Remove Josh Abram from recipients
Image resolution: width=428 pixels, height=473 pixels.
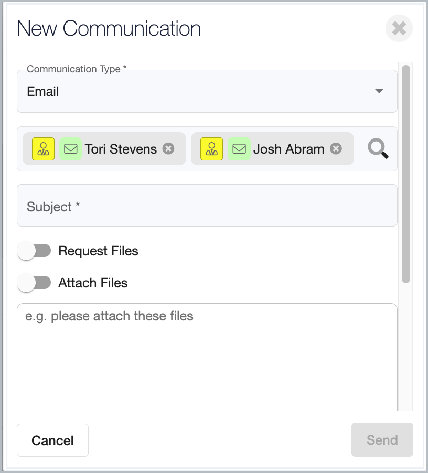point(336,148)
